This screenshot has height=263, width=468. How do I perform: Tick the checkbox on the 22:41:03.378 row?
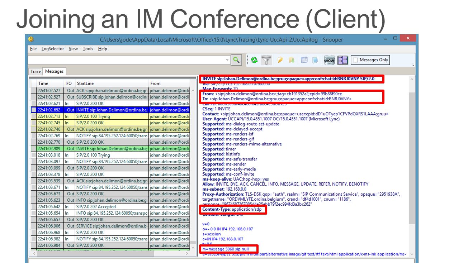pos(34,174)
